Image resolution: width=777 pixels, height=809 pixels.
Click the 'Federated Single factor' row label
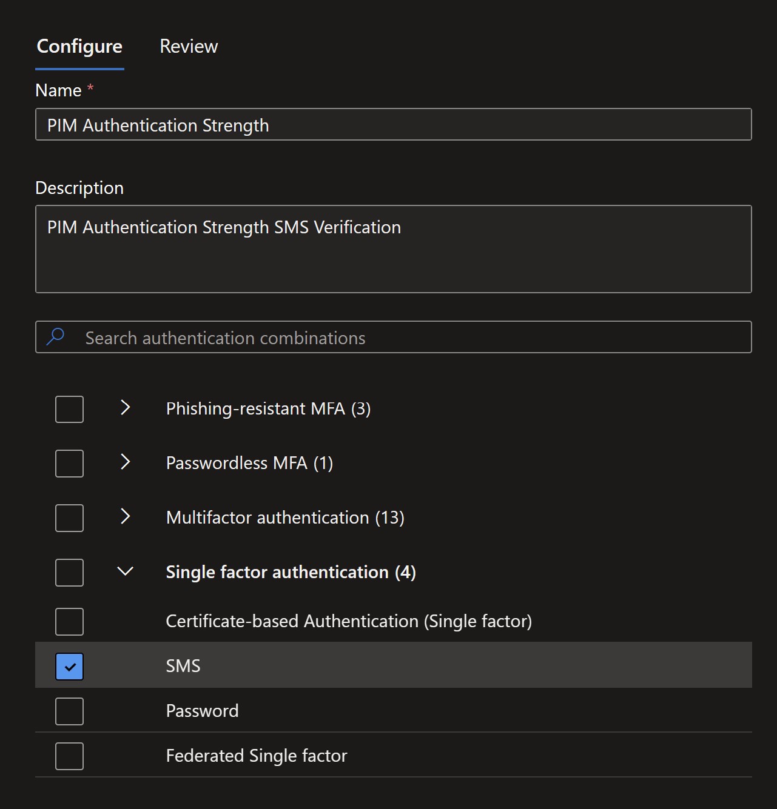[x=257, y=756]
